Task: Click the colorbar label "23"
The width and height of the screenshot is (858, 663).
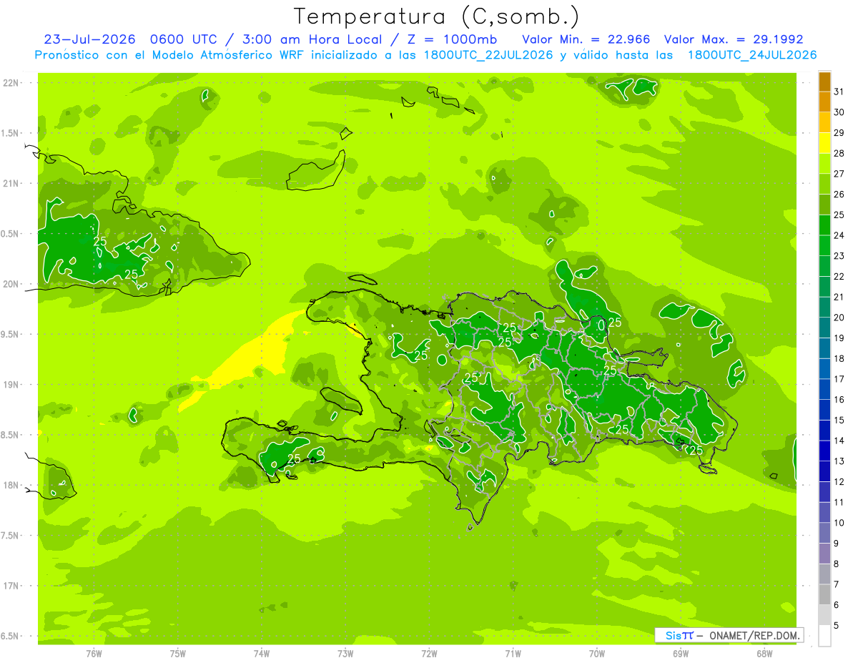Action: [839, 256]
